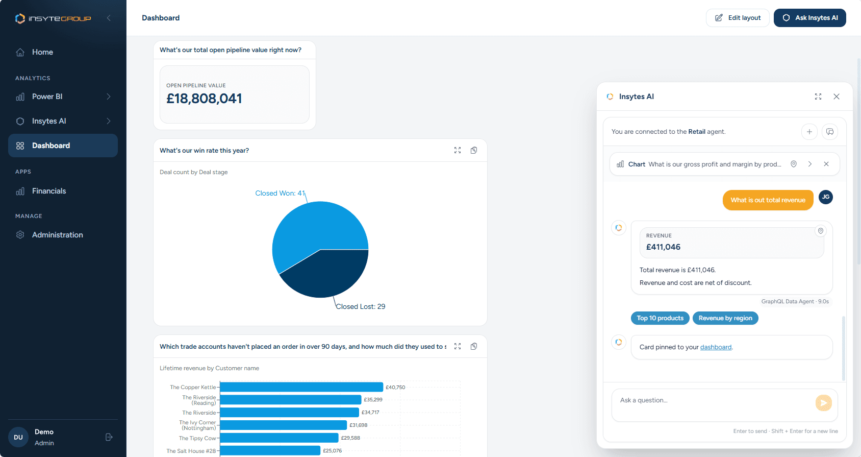Collapse the sidebar with the chevron

click(109, 18)
